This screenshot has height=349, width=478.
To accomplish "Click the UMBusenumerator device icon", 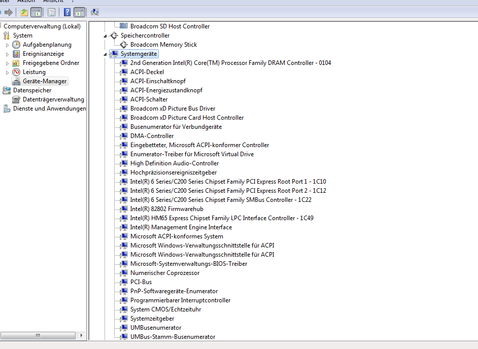I will [x=123, y=328].
